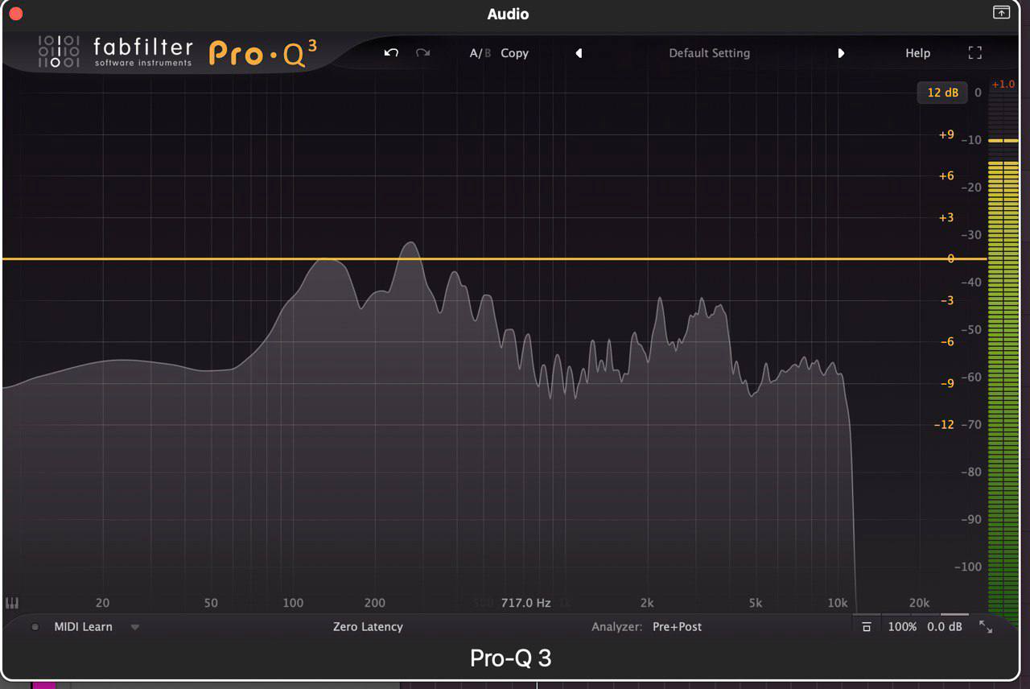The width and height of the screenshot is (1030, 689).
Task: Click the FabFilter logo
Action: 115,52
